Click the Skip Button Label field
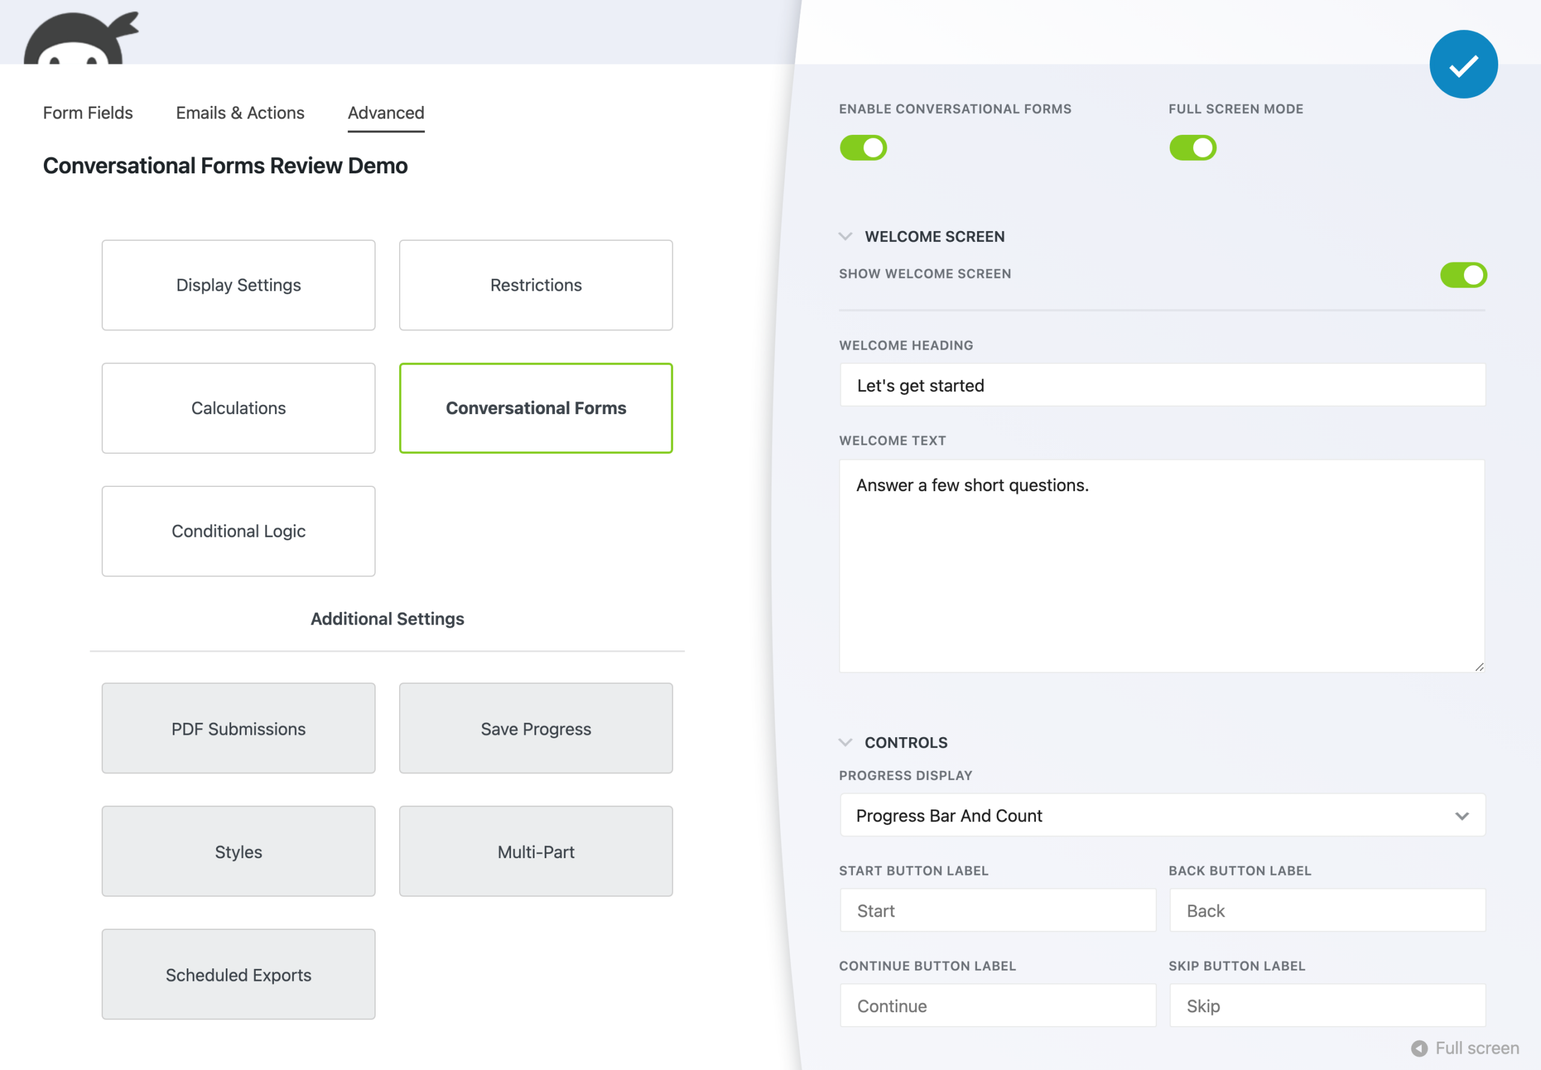Screen dimensions: 1541x1070 (1327, 1006)
